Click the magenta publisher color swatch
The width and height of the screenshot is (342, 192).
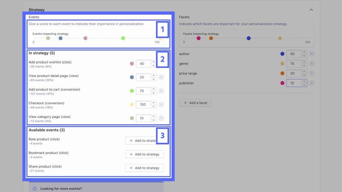click(282, 83)
